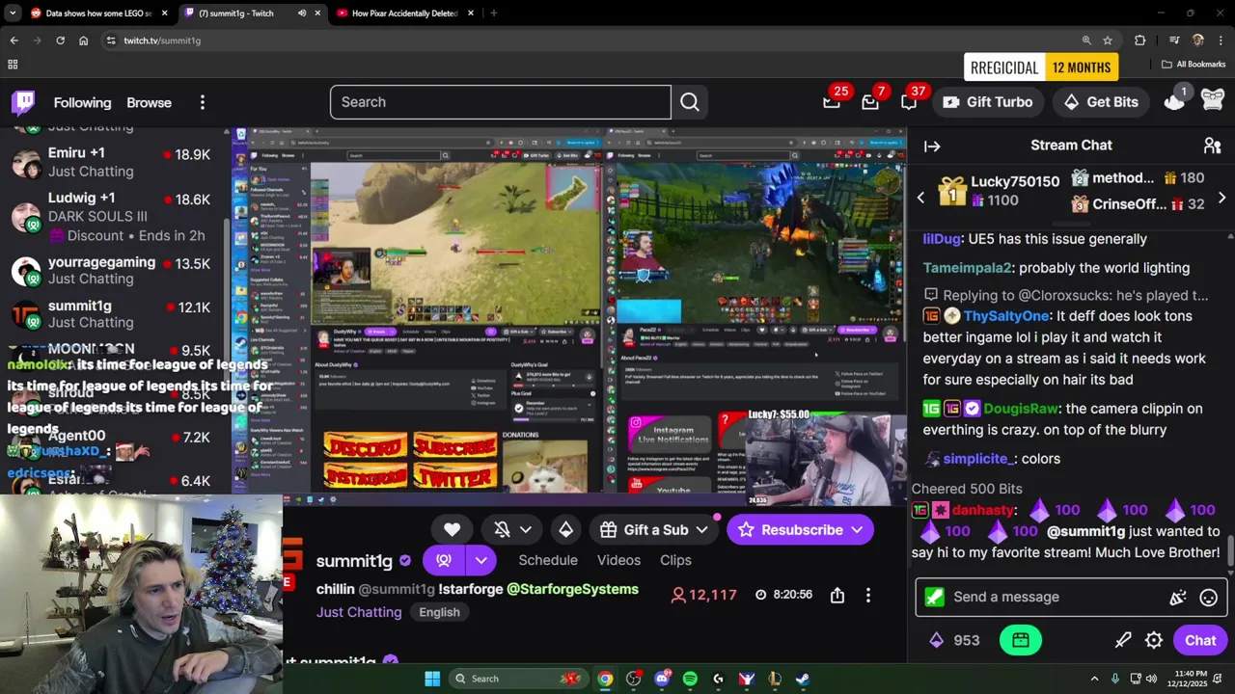This screenshot has height=694, width=1235.
Task: Open the user avatar menu on Twitch
Action: point(1213,100)
